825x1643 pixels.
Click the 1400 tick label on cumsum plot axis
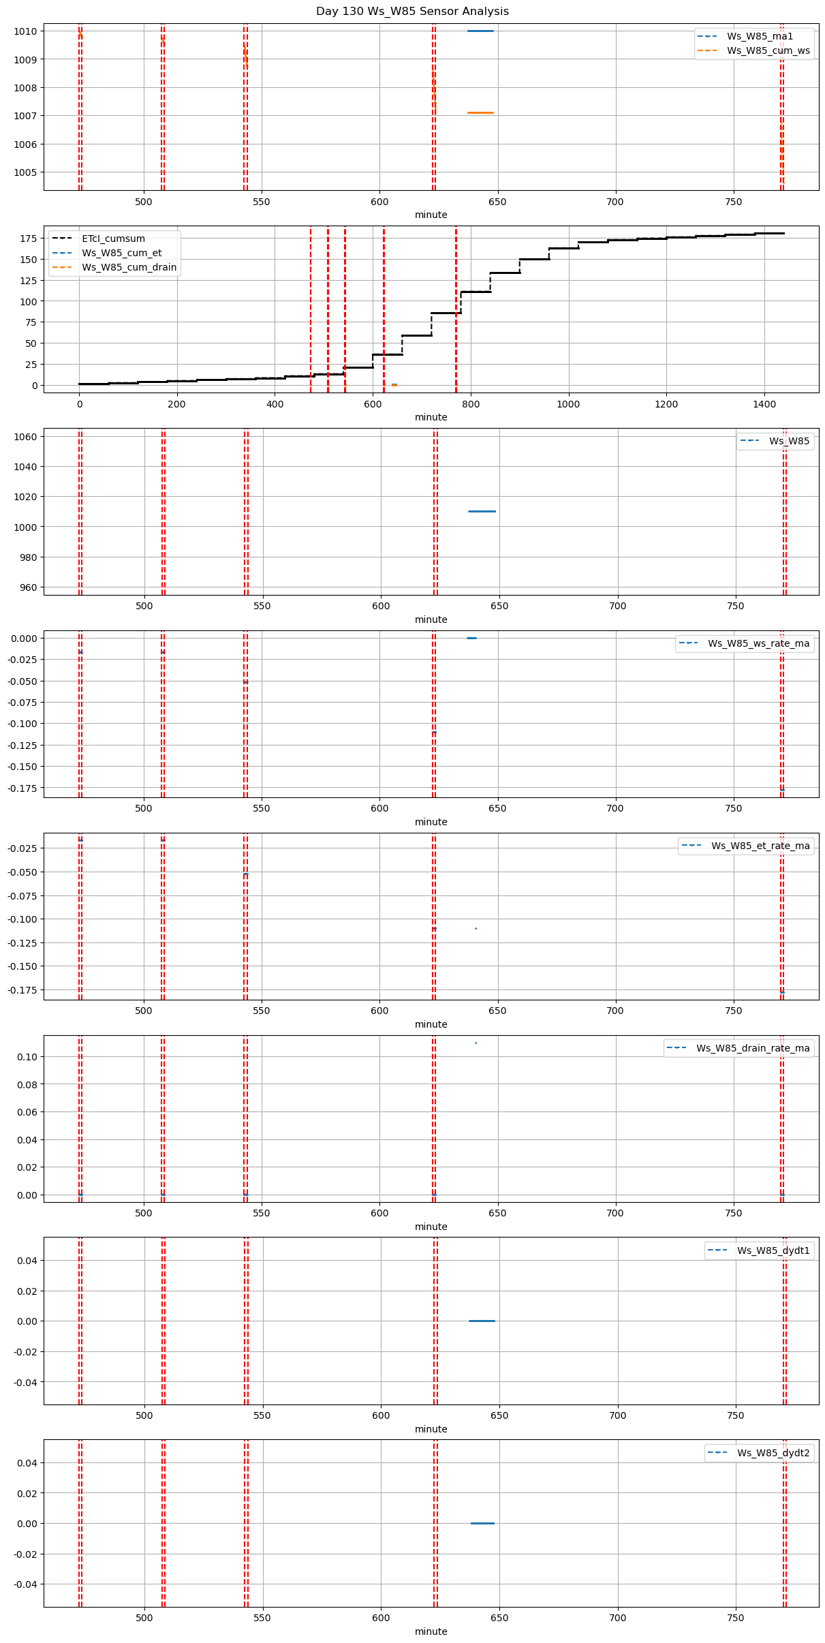click(x=764, y=403)
